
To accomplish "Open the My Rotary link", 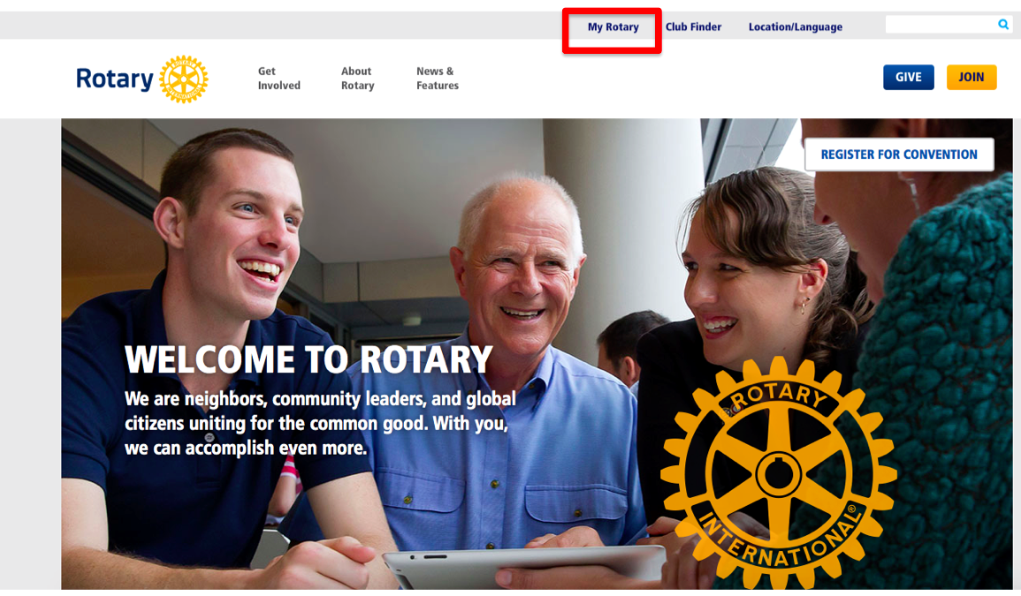I will (613, 27).
